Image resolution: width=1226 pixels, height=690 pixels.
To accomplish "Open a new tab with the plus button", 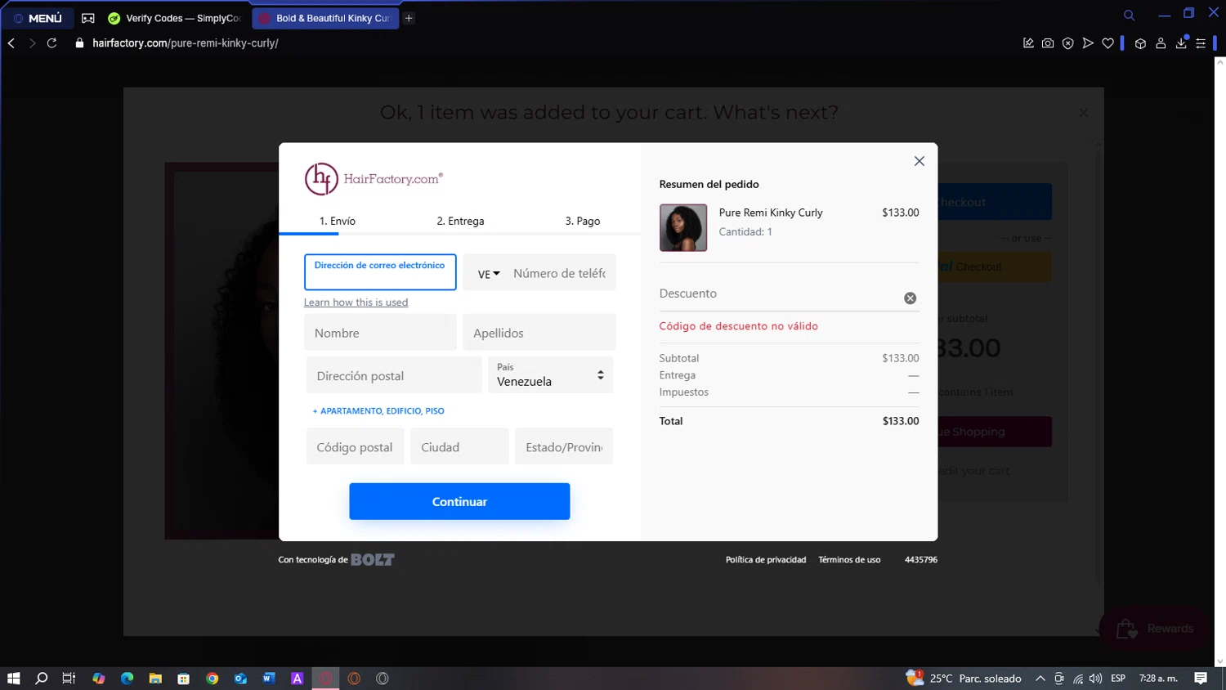I will (409, 18).
